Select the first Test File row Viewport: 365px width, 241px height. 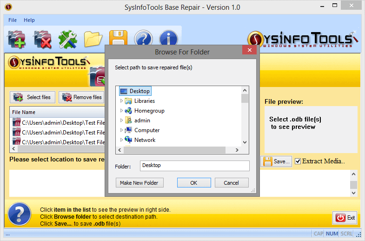tap(58, 122)
